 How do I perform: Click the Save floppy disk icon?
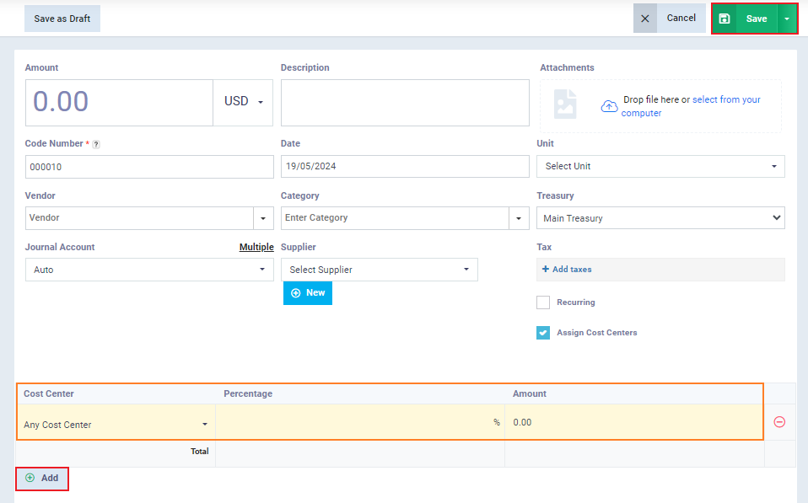click(725, 19)
